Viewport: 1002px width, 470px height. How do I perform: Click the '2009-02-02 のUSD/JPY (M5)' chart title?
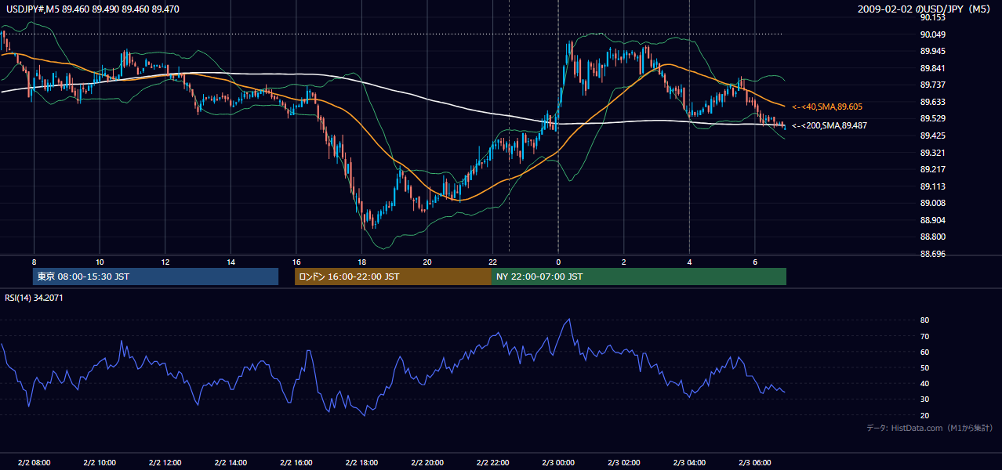925,9
